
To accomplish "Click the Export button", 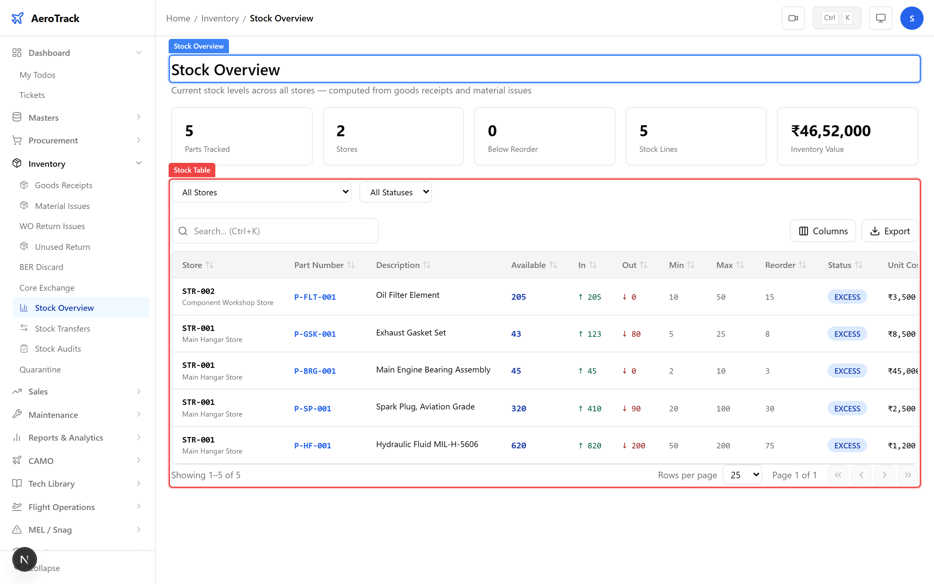I will (x=890, y=231).
